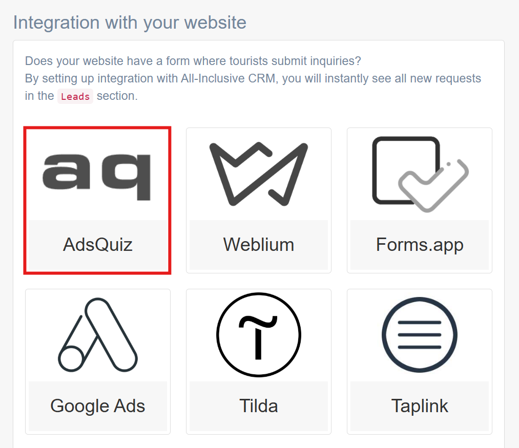Choose the Taplink label

pyautogui.click(x=420, y=406)
